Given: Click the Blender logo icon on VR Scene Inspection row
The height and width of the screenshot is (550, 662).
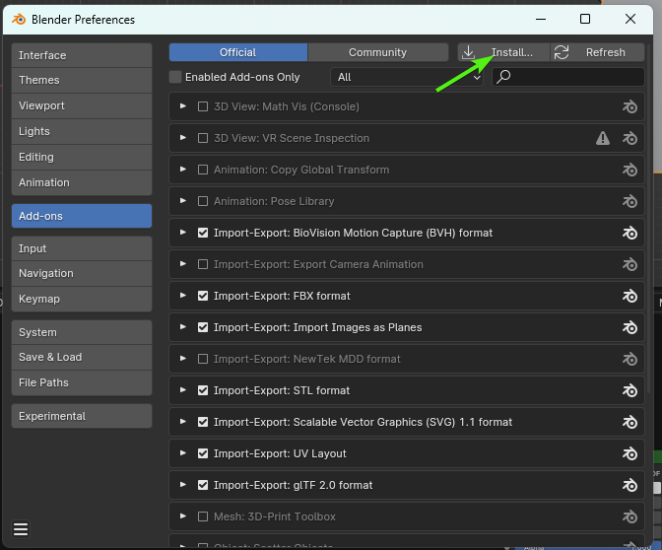Looking at the screenshot, I should (x=629, y=138).
